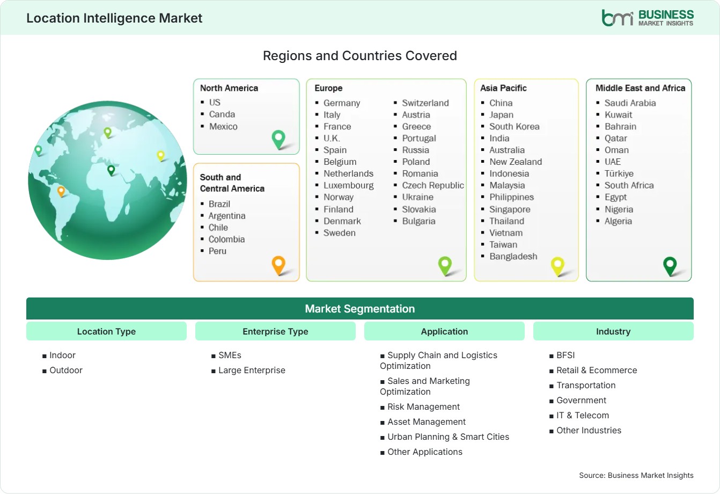The width and height of the screenshot is (720, 494).
Task: Click Switzerland in Europe list
Action: (425, 103)
